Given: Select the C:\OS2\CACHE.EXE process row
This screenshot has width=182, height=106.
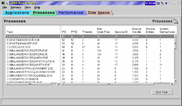Looking at the screenshot, I should coord(91,47).
